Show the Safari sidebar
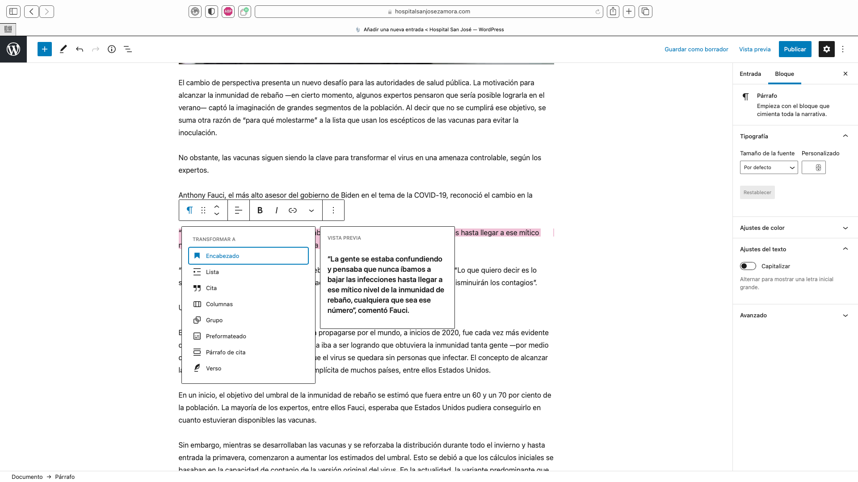Image resolution: width=858 pixels, height=482 pixels. [x=13, y=11]
